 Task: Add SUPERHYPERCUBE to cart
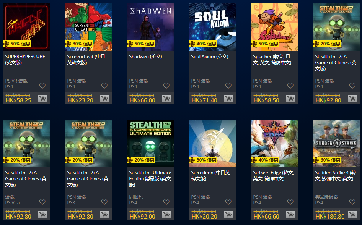tap(42, 99)
